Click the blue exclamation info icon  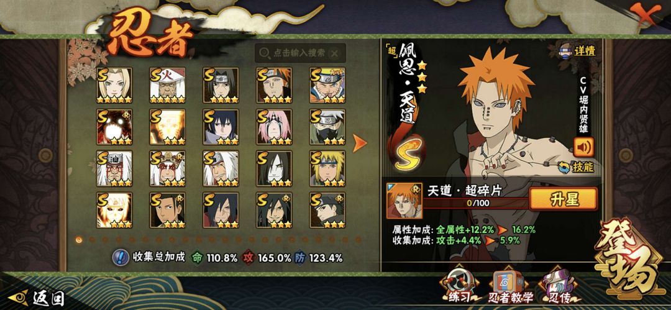coord(121,257)
